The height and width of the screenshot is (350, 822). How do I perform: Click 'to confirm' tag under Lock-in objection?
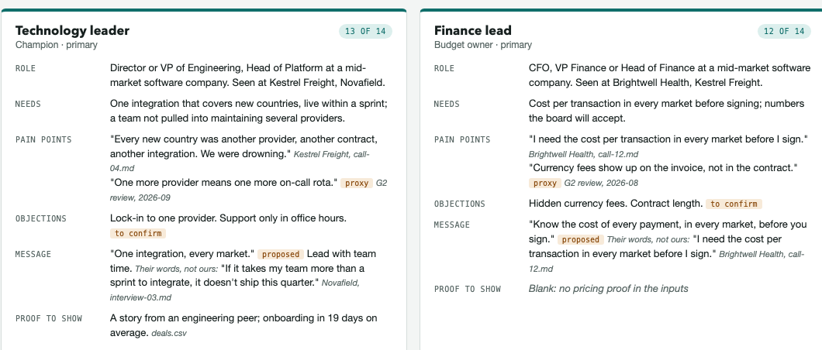[x=138, y=233]
